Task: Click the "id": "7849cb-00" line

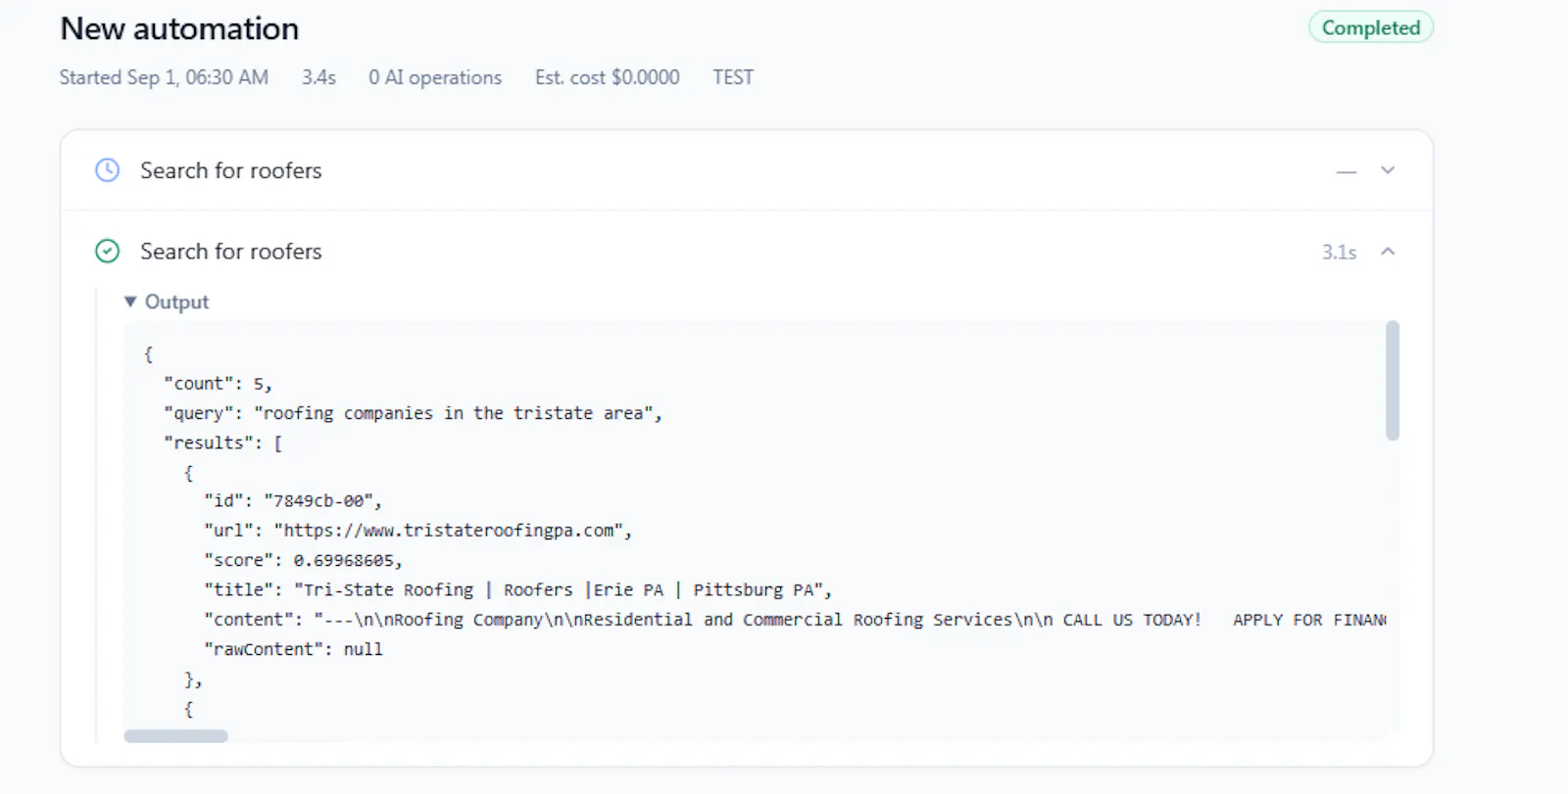Action: (293, 501)
